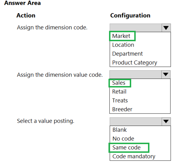Choose Treats from value code list
The height and width of the screenshot is (164, 178).
click(x=120, y=100)
